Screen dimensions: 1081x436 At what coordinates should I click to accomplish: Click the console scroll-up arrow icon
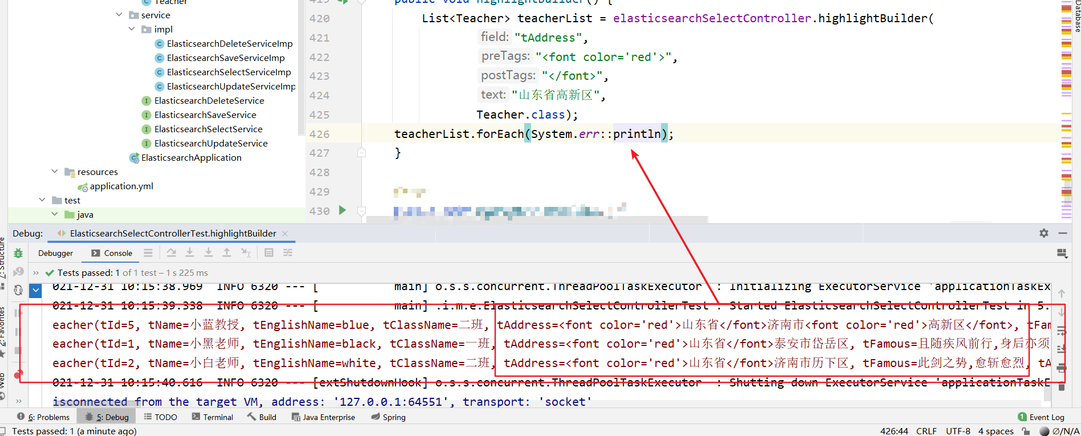pyautogui.click(x=1062, y=294)
